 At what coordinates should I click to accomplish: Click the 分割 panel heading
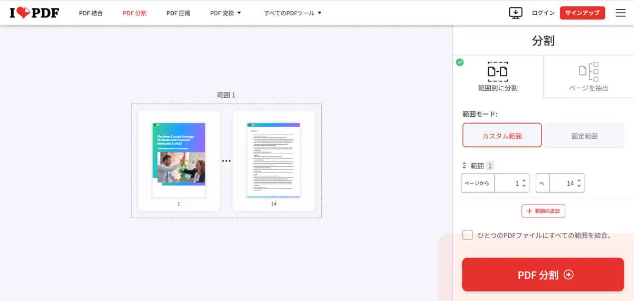[x=543, y=41]
